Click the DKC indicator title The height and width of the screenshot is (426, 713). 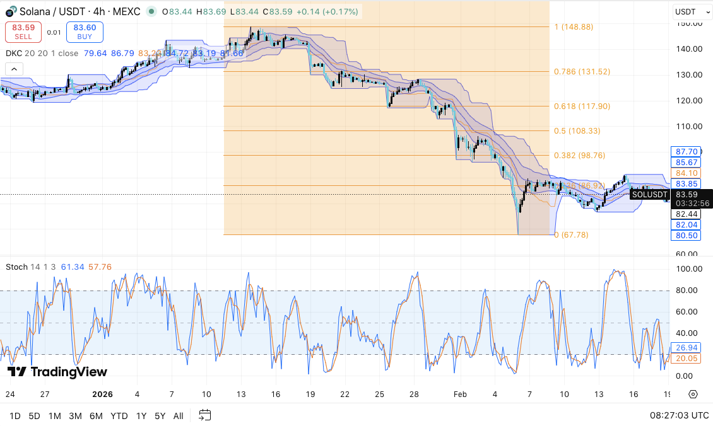14,54
